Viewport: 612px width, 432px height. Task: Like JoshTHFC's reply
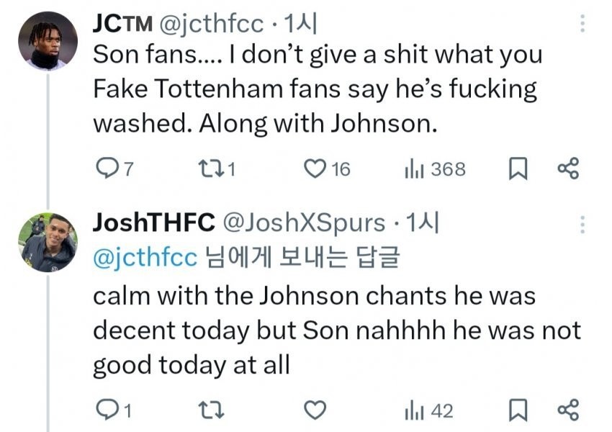(315, 410)
